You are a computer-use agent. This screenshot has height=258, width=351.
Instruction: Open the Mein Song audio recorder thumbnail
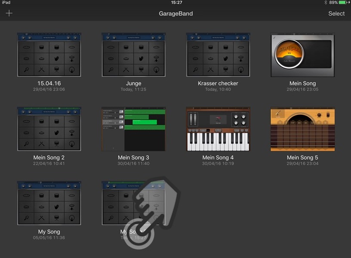(303, 55)
